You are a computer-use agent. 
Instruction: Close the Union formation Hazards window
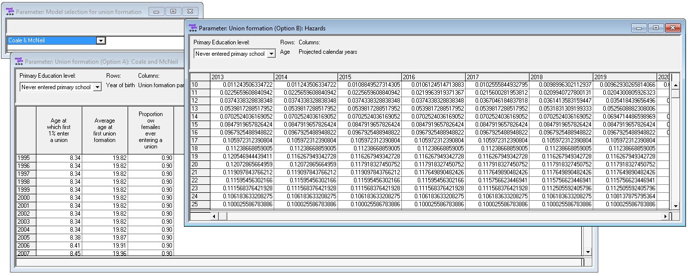[672, 28]
